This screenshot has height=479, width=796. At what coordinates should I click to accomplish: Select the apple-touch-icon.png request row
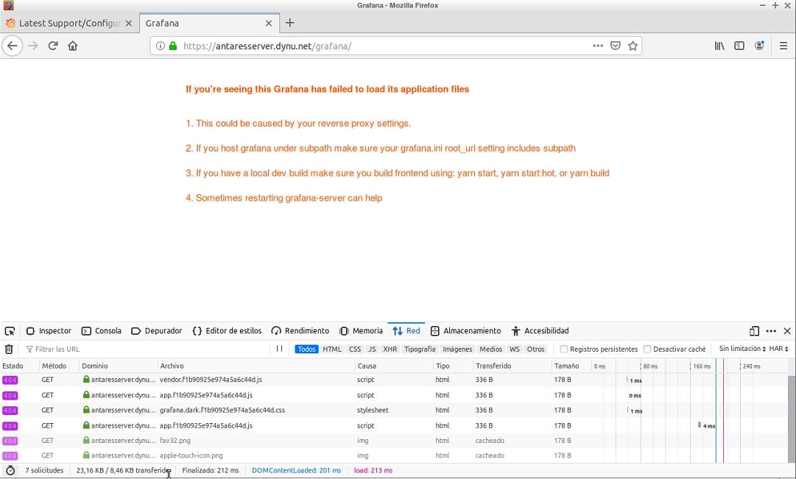tap(394, 455)
